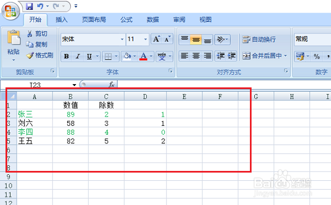Screen dimensions: 331x205
Task: Open the 页面布局 ribbon tab
Action: 94,20
